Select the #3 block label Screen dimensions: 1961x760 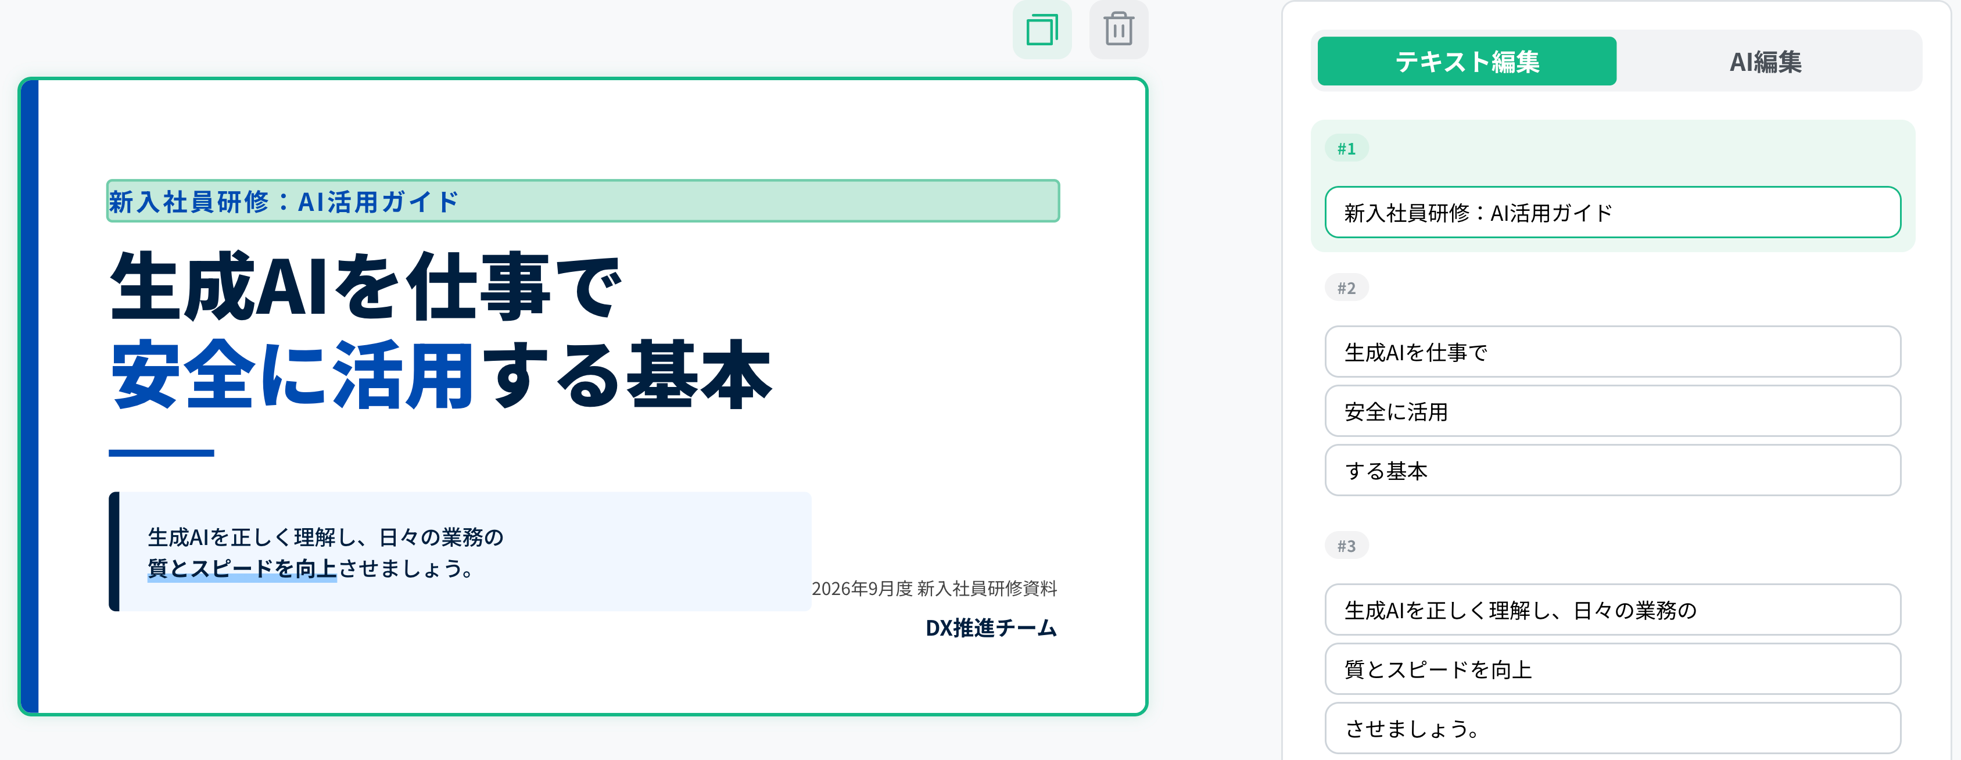coord(1346,546)
